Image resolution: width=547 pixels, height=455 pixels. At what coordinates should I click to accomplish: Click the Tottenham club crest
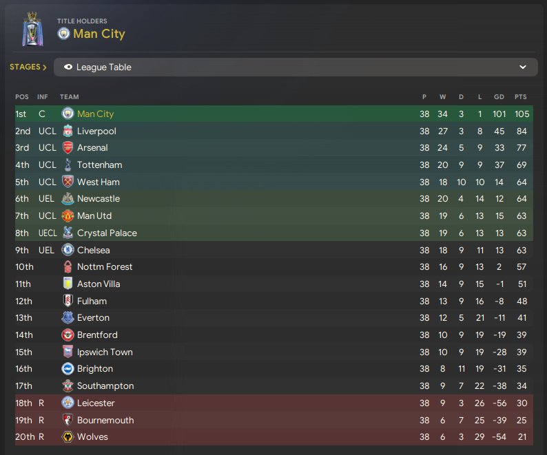68,165
